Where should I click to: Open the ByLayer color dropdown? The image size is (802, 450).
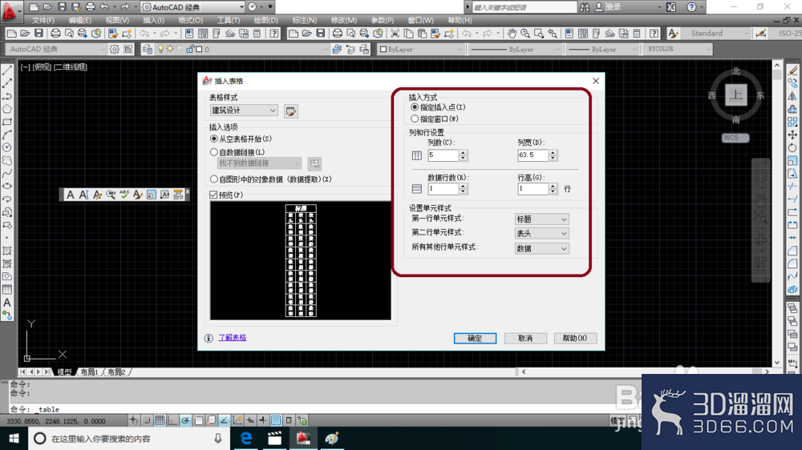[x=421, y=49]
